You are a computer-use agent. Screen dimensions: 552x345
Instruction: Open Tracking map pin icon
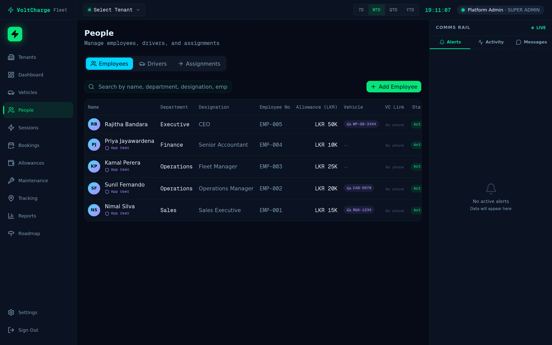(x=11, y=198)
